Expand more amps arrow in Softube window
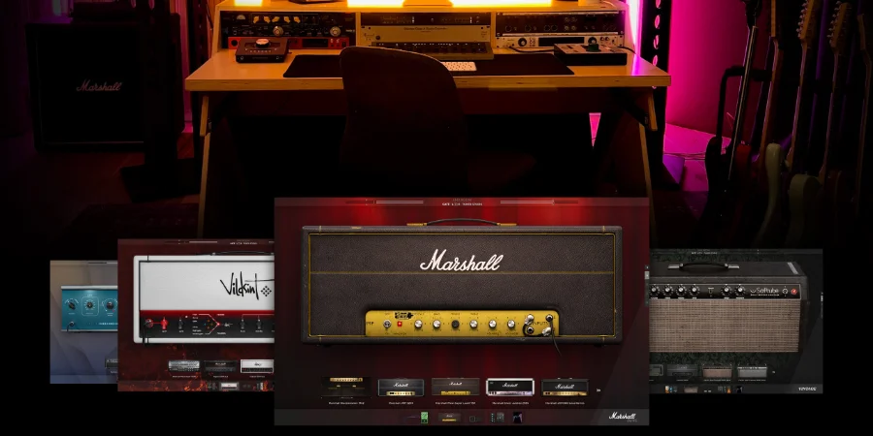This screenshot has height=436, width=873. (773, 372)
